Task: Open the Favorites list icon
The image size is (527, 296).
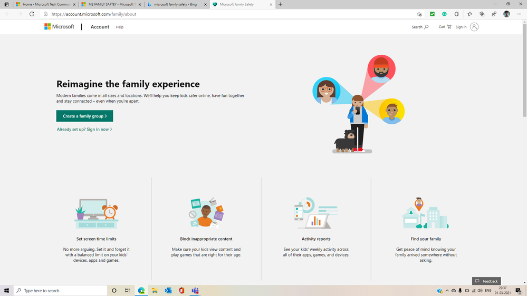Action: click(x=469, y=14)
